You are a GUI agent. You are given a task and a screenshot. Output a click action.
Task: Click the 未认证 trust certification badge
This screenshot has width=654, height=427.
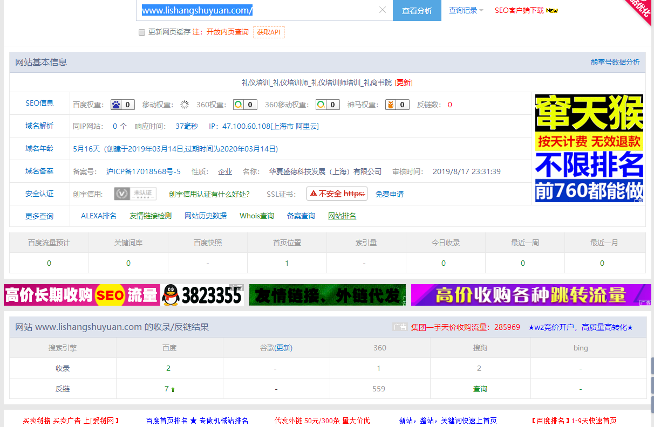click(x=135, y=194)
